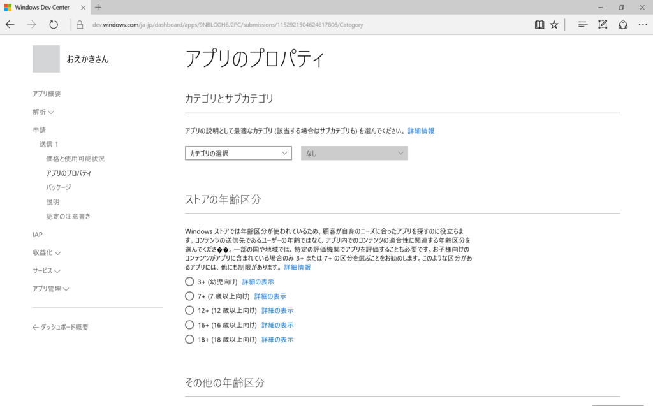Pick the 18+ (18 歳以上向け) rating
This screenshot has width=653, height=406.
point(189,339)
